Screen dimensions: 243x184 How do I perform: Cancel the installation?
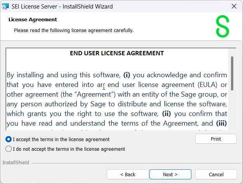(216, 174)
